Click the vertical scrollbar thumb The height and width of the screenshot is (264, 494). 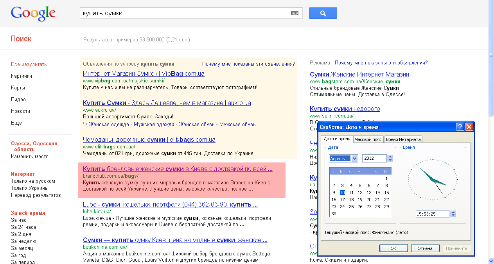(491, 58)
